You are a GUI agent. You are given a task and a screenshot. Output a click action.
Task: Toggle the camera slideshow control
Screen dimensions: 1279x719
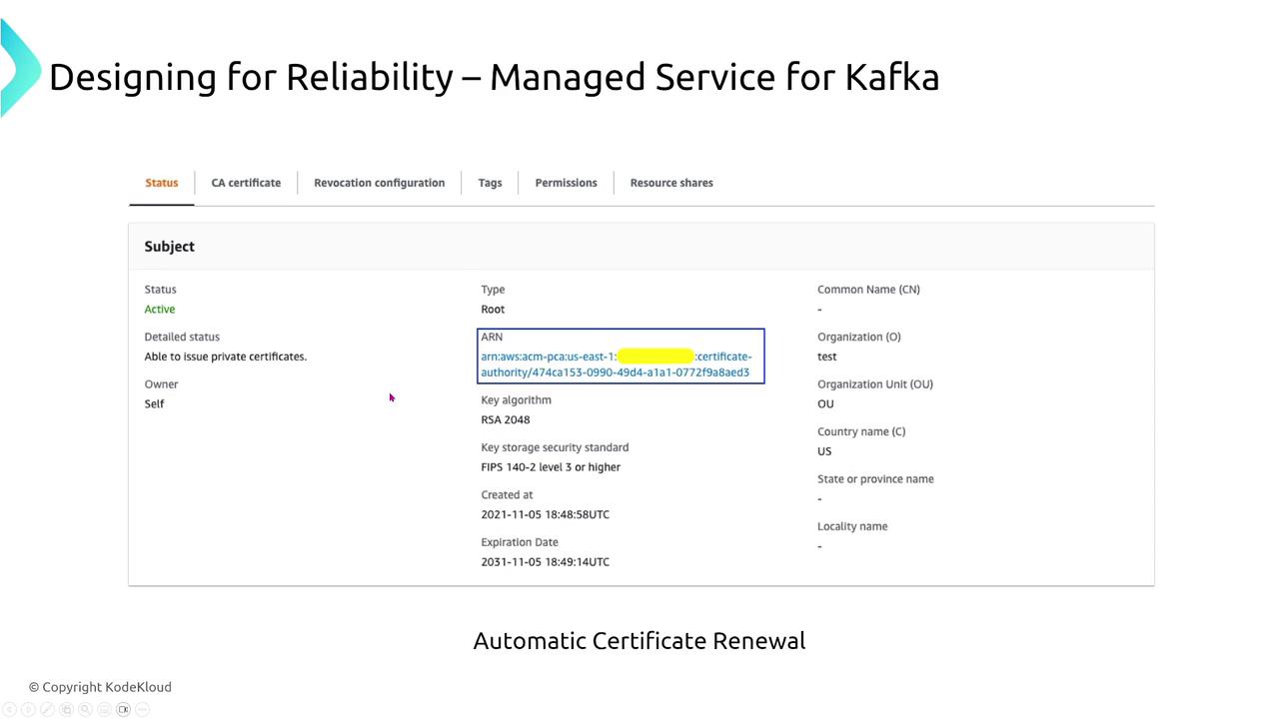(123, 710)
